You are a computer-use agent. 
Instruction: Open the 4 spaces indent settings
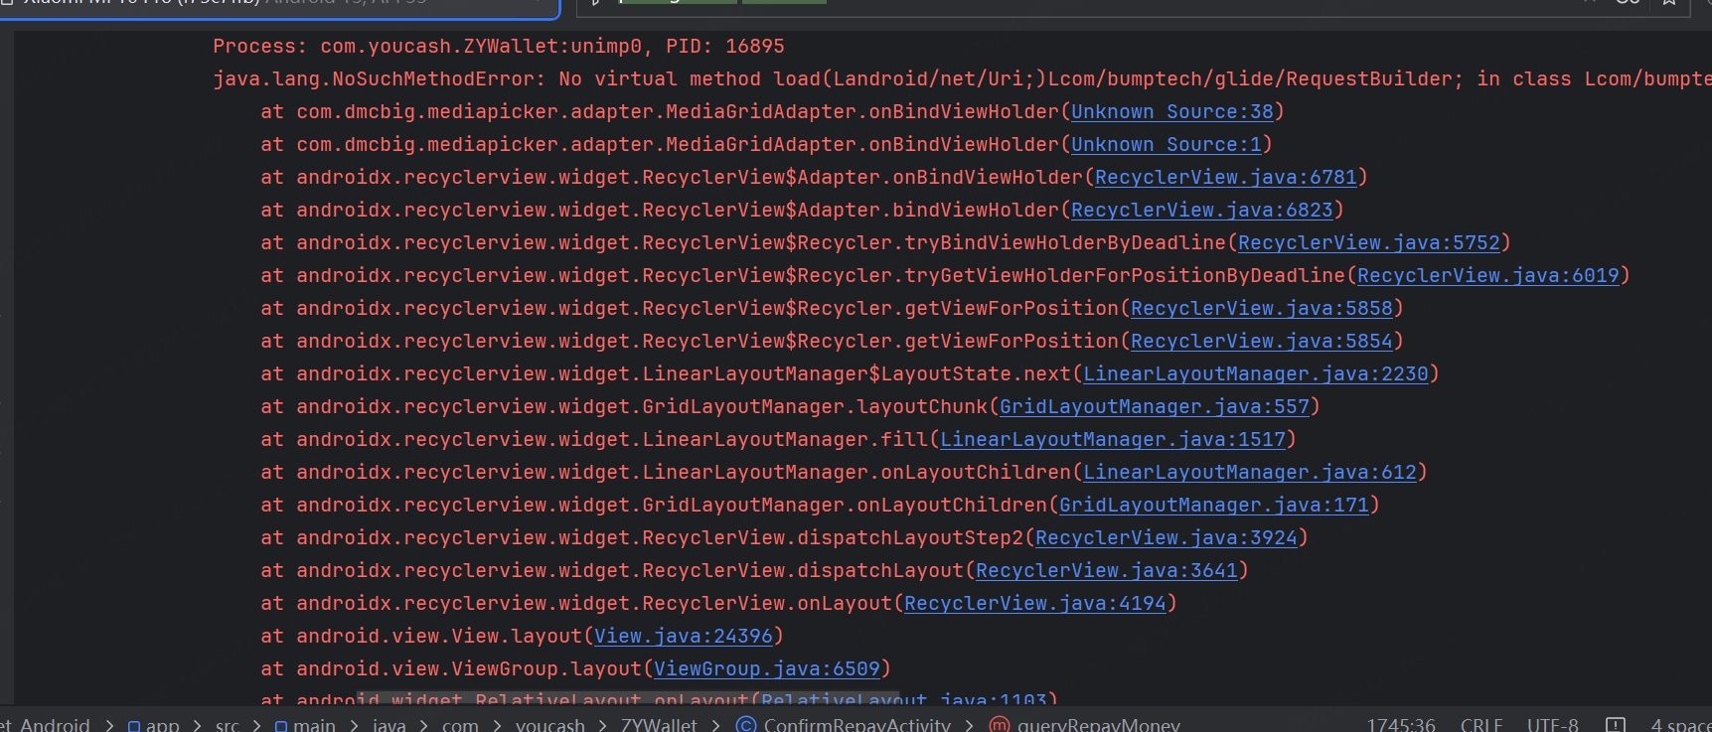(1680, 725)
